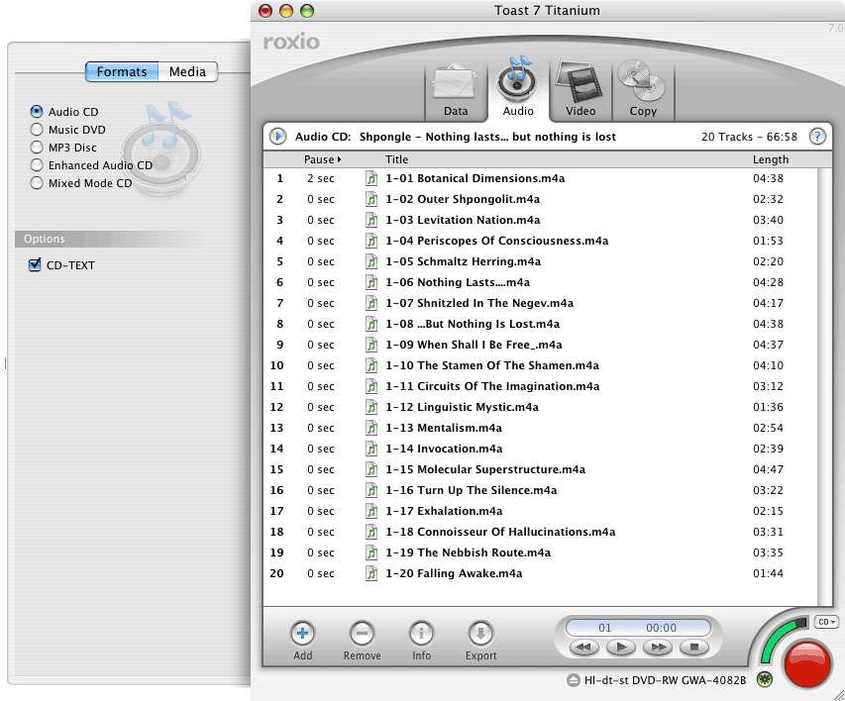Viewport: 845px width, 701px height.
Task: Toggle the CD-TEXT checkbox
Action: pyautogui.click(x=35, y=264)
